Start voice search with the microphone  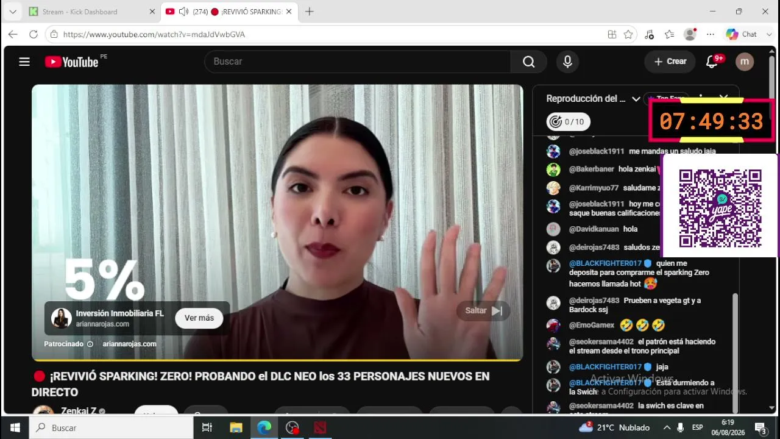(567, 62)
